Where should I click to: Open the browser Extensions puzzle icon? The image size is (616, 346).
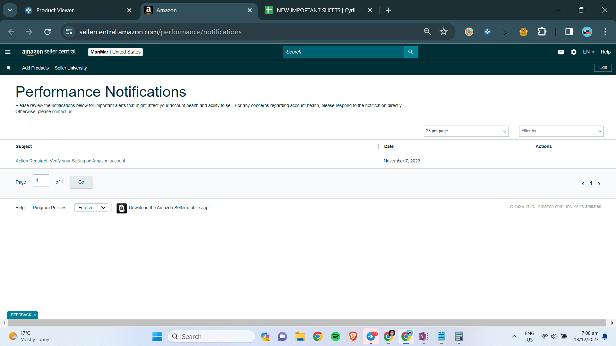[x=542, y=32]
